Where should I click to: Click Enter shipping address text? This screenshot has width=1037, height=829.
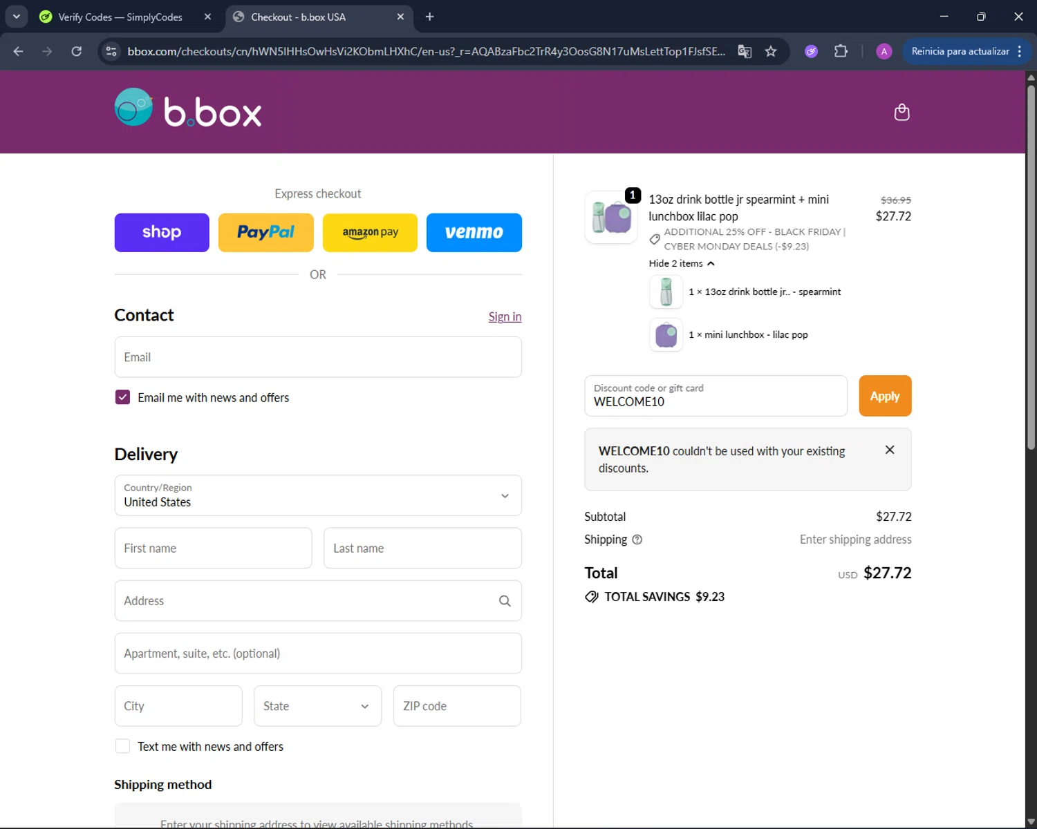tap(855, 540)
